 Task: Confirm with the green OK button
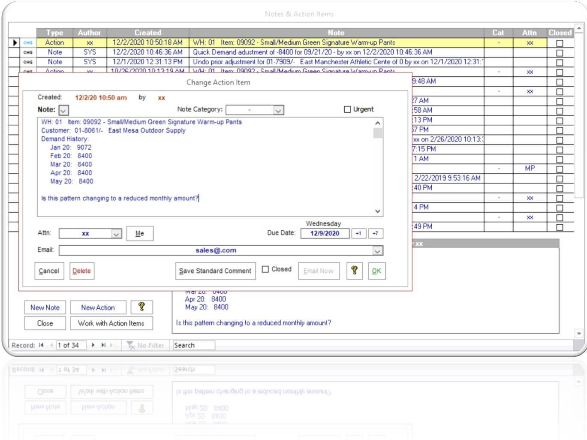[376, 271]
